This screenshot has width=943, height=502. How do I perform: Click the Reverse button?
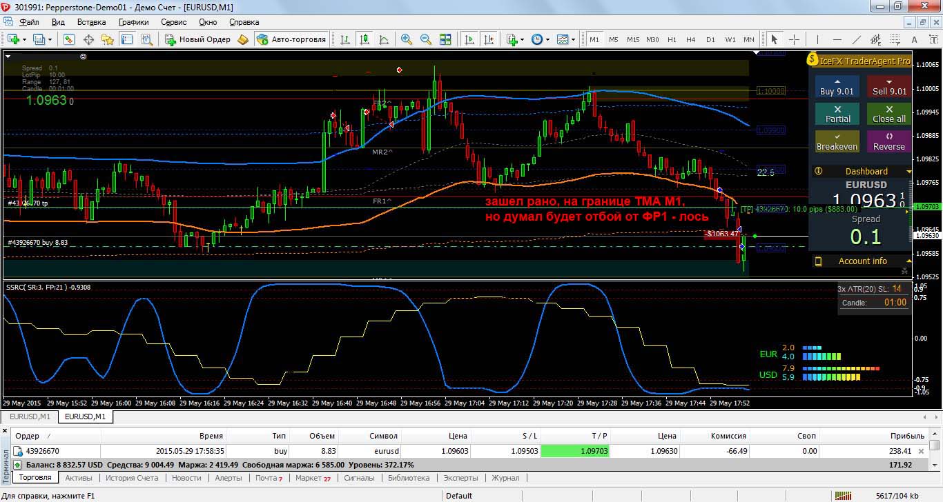point(889,141)
